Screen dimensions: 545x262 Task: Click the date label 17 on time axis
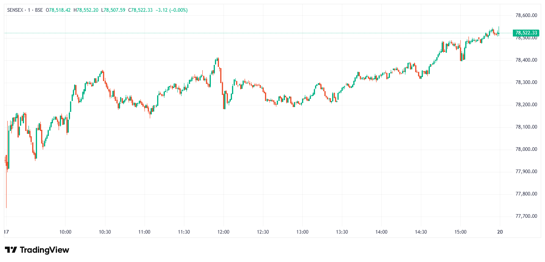pos(6,232)
